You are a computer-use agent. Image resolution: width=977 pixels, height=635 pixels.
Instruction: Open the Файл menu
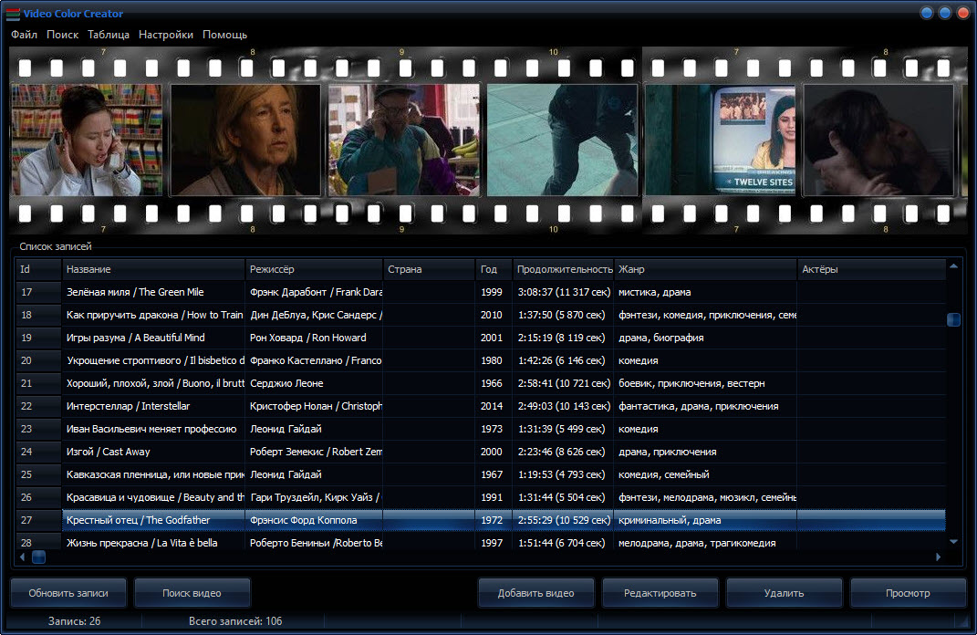[24, 35]
